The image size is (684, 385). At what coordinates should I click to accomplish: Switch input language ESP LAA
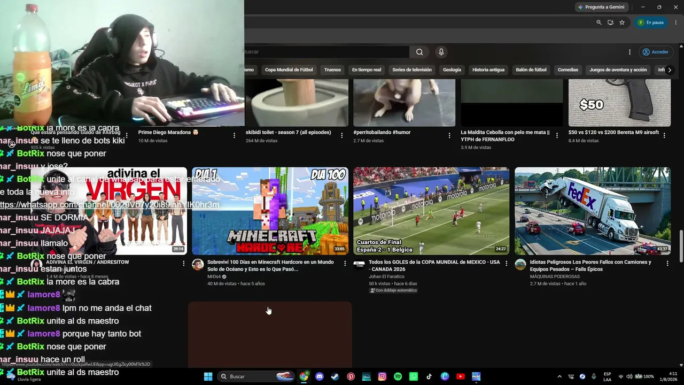pos(608,376)
